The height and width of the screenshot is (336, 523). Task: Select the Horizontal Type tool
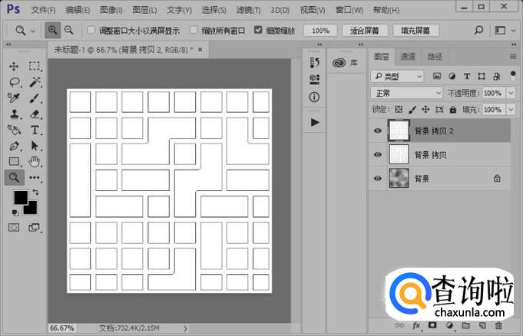(x=35, y=130)
